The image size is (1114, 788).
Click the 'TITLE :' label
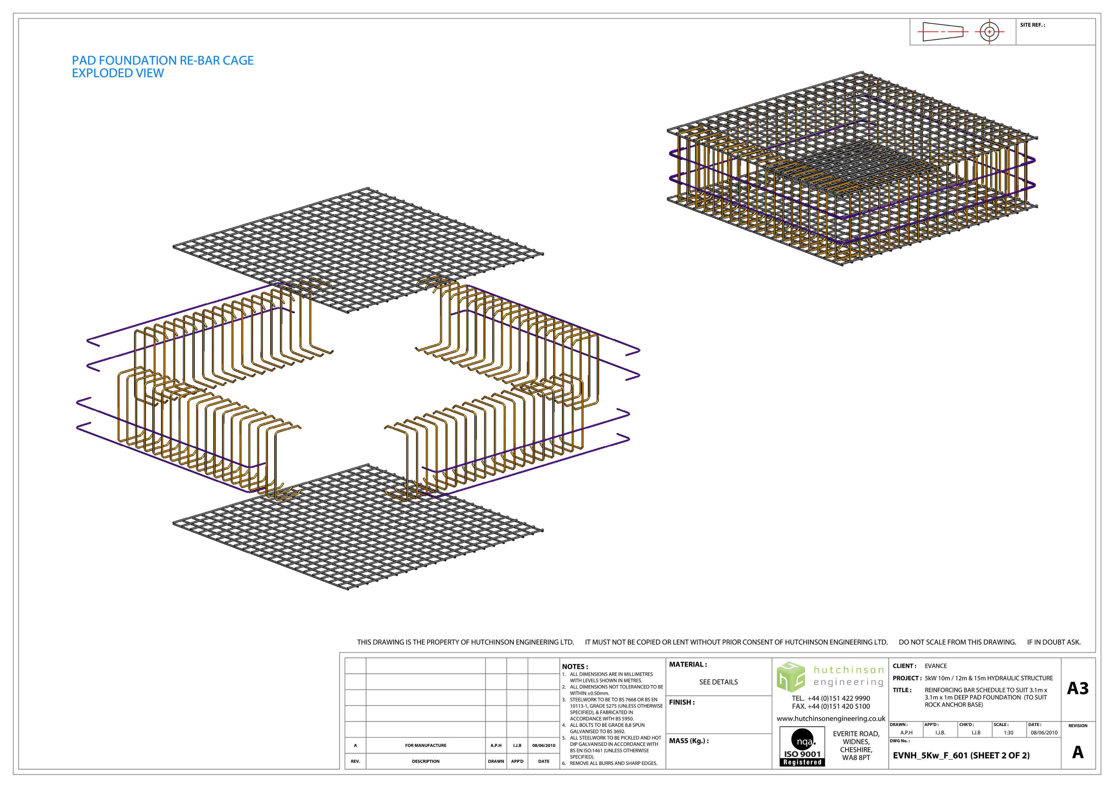(902, 690)
